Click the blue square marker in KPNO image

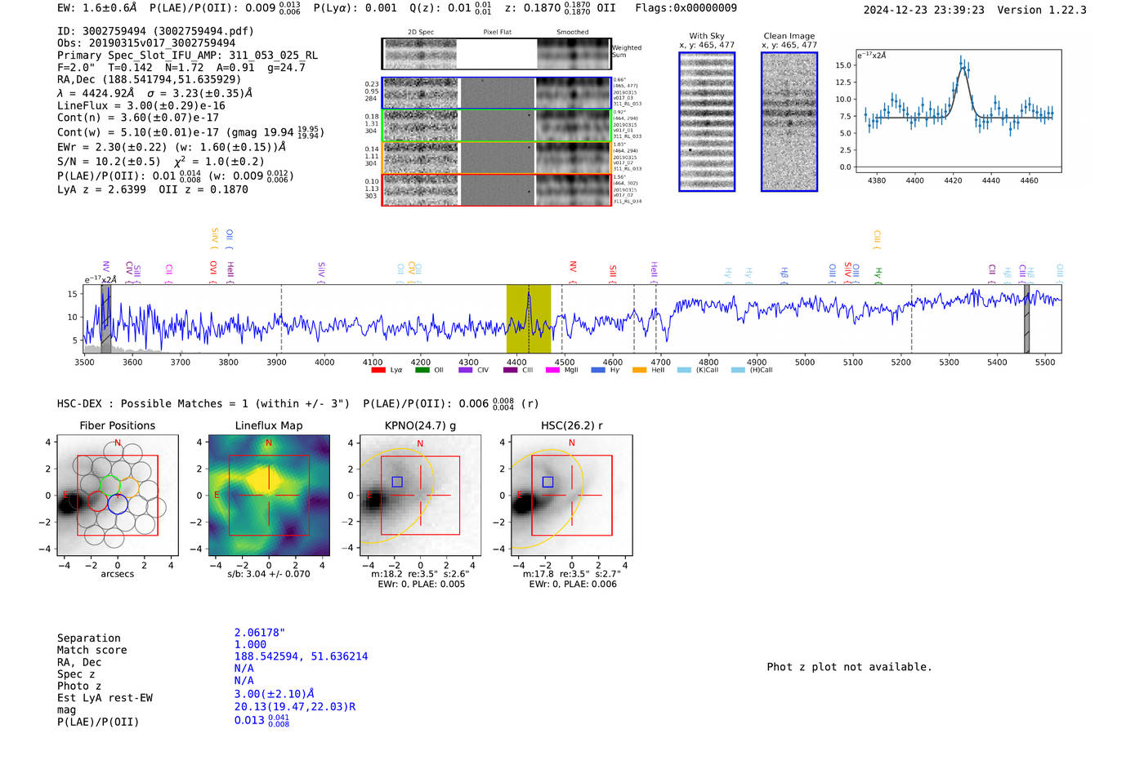(397, 482)
